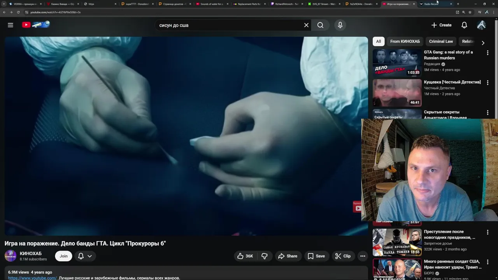The width and height of the screenshot is (498, 280).
Task: Open Кущевка Честный Детектив thumbnail
Action: pyautogui.click(x=397, y=93)
